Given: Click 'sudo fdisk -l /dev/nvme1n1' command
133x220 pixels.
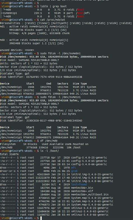Looking at the screenshot, I should coord(60,97).
